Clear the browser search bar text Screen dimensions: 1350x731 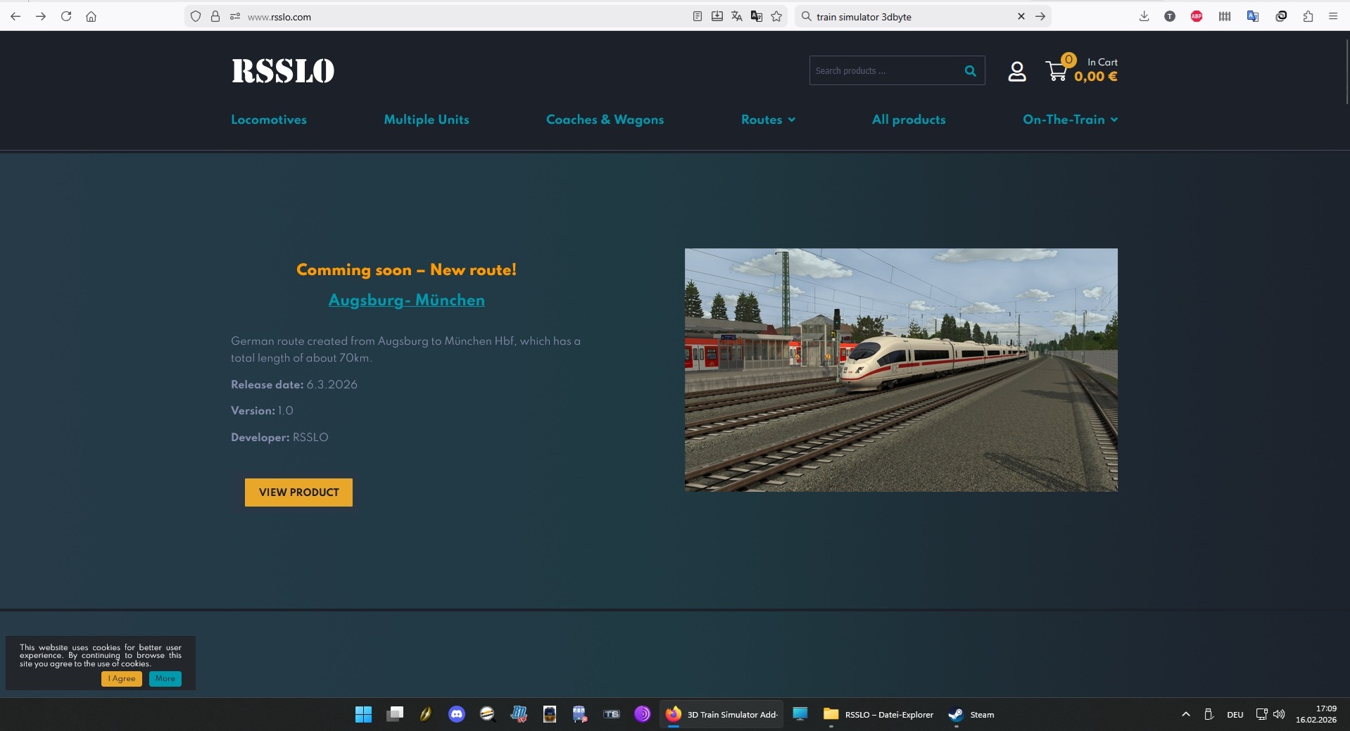click(x=1021, y=16)
